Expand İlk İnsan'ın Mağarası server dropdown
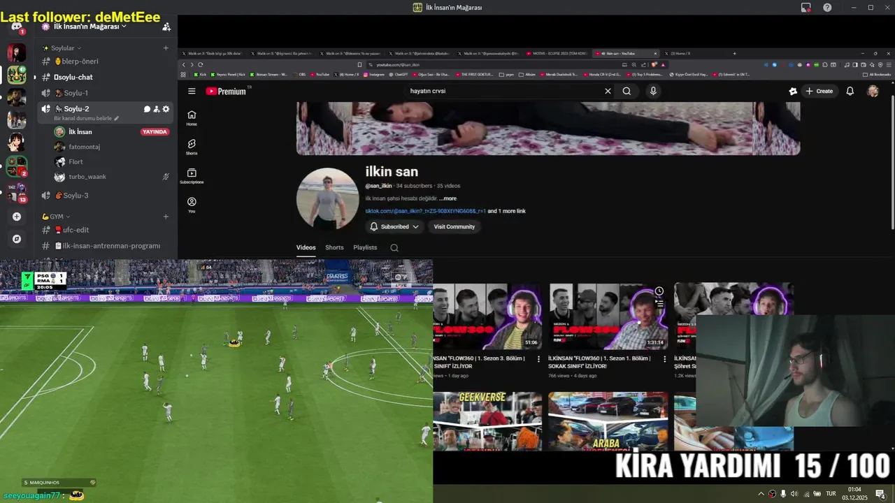The image size is (895, 503). 123,27
